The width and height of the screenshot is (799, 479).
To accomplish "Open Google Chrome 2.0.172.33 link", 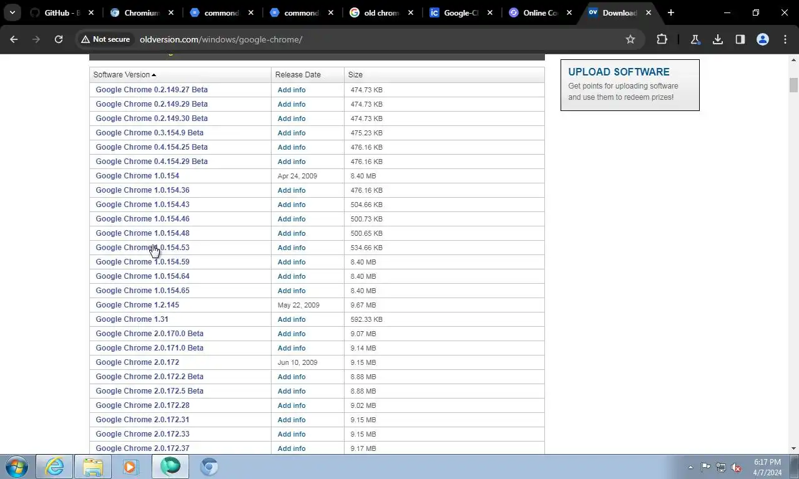I will click(x=142, y=434).
